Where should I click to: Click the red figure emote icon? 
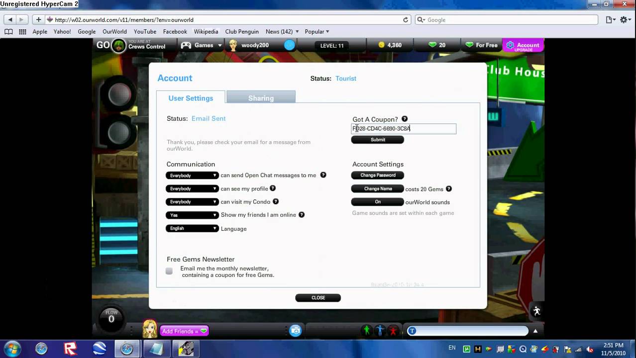click(x=394, y=331)
